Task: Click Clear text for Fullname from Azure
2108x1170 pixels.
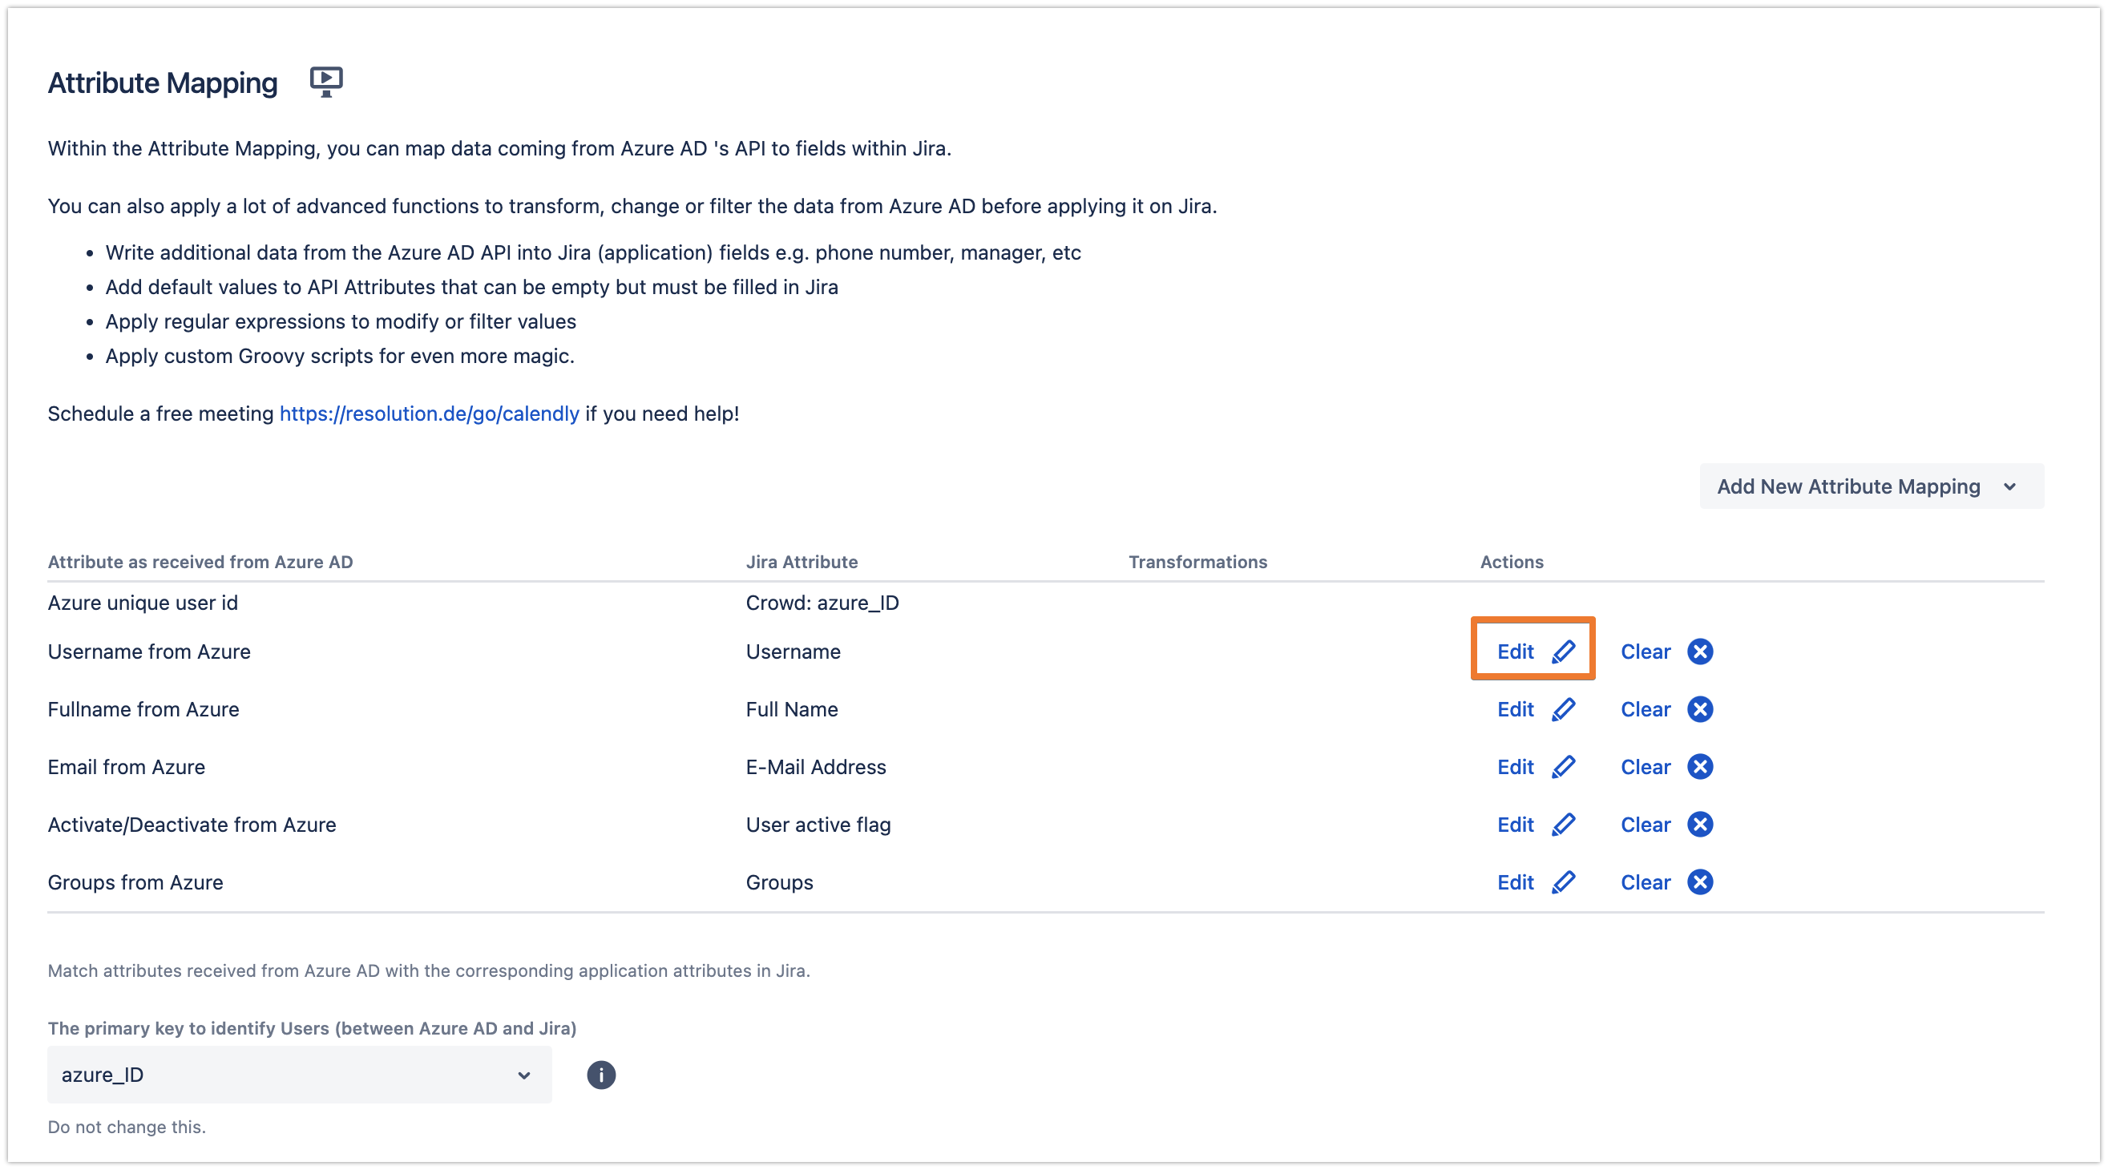Action: [1645, 709]
